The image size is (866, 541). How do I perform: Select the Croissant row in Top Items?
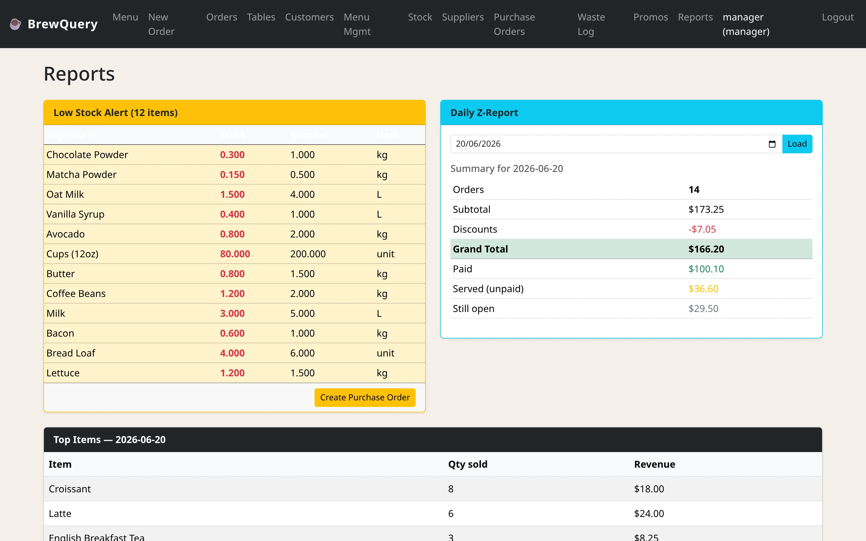(x=433, y=489)
